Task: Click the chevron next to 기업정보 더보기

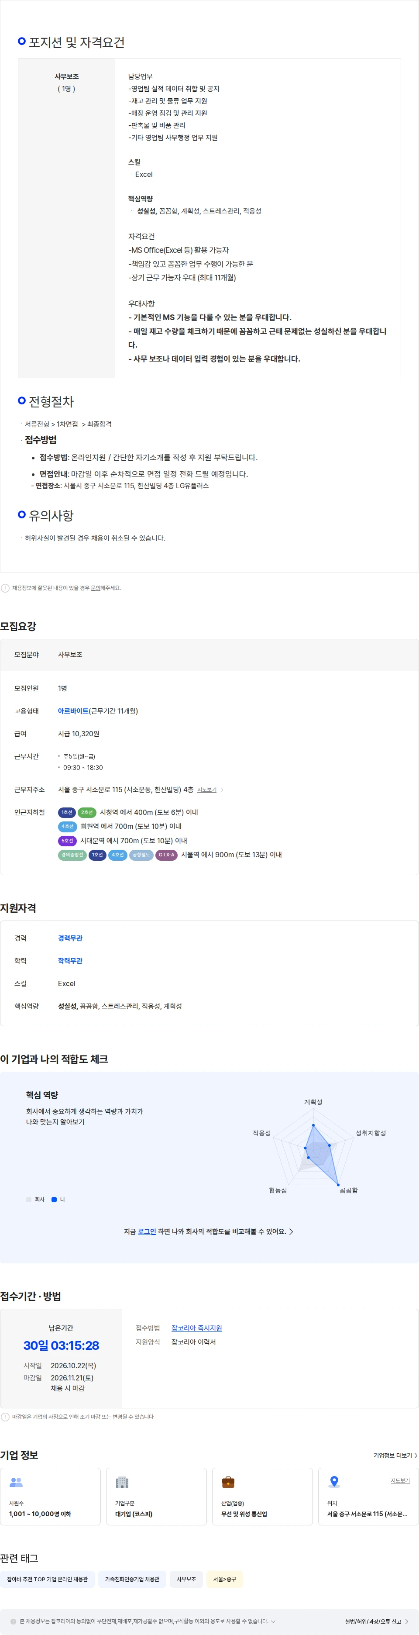Action: click(x=416, y=1456)
